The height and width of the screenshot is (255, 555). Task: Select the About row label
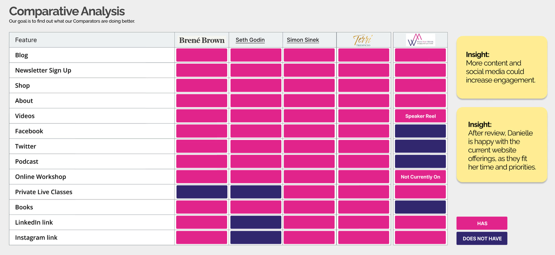[24, 101]
